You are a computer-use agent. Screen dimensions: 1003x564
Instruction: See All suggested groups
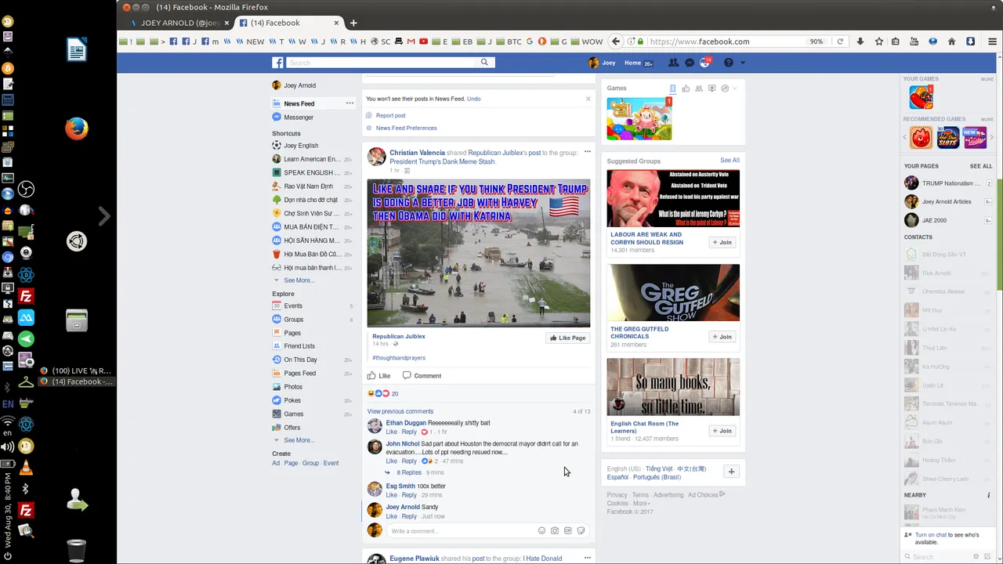(730, 161)
